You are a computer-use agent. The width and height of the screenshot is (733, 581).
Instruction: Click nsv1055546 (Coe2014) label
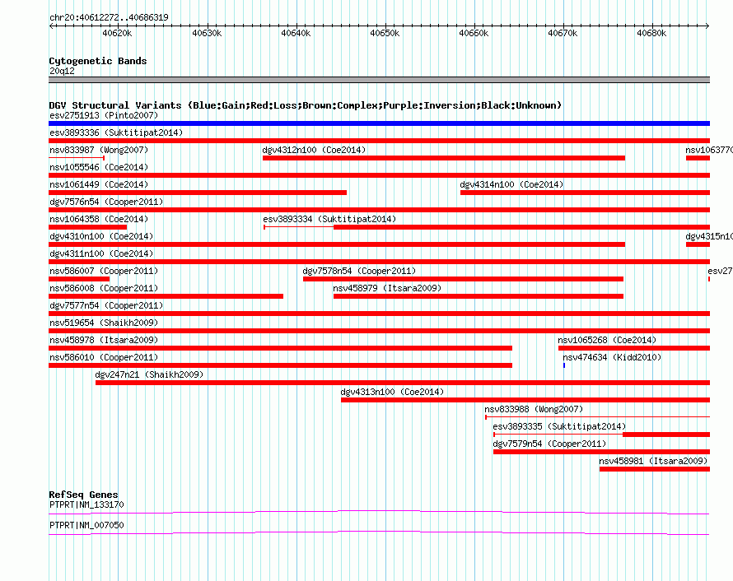(99, 167)
